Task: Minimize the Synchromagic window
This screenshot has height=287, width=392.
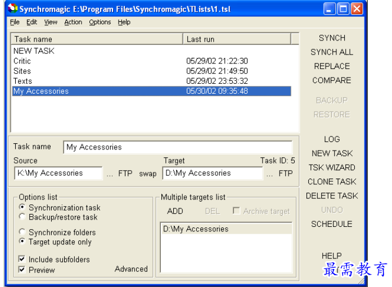Action: (330, 9)
